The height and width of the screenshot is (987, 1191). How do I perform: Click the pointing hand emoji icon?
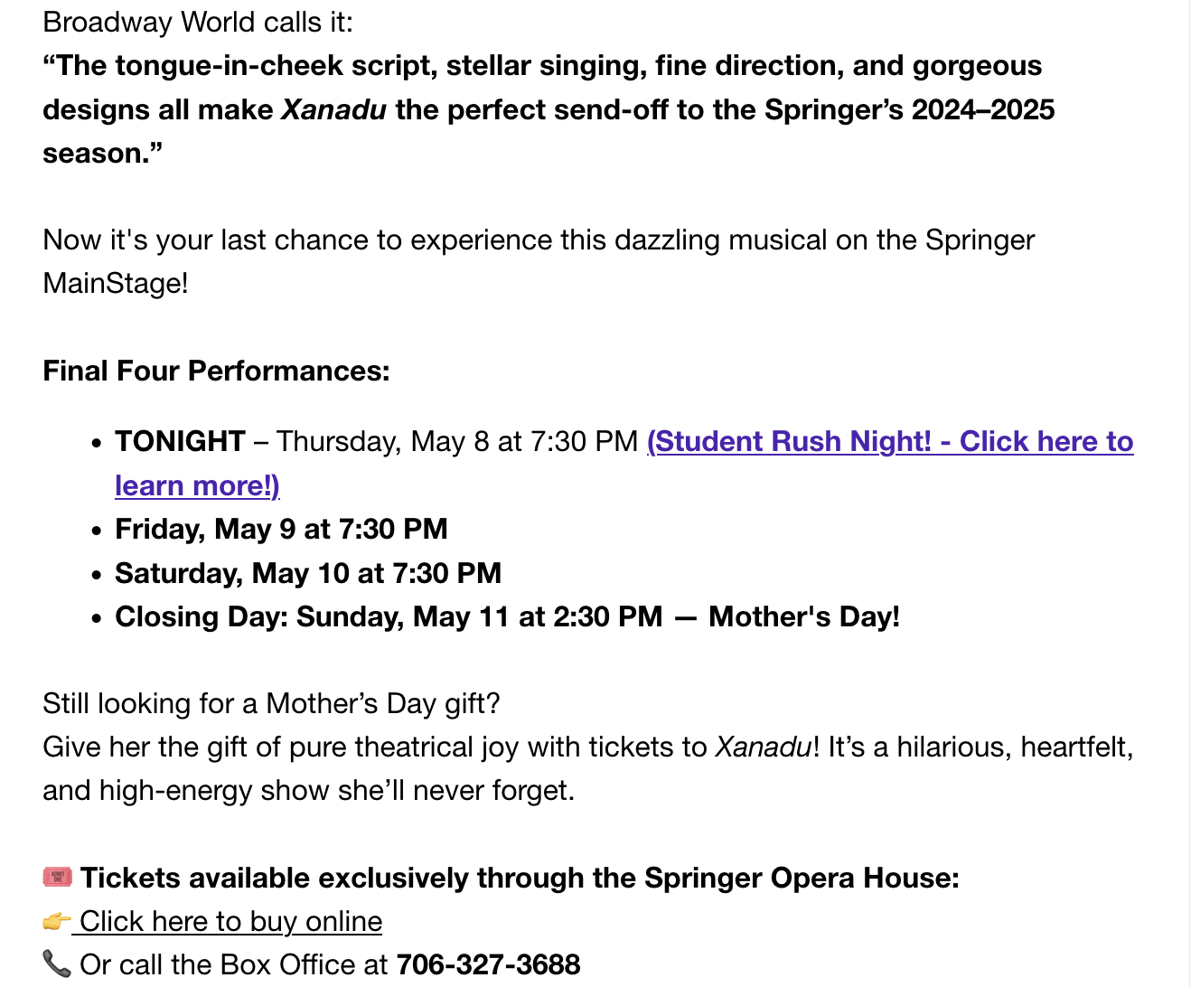coord(57,921)
